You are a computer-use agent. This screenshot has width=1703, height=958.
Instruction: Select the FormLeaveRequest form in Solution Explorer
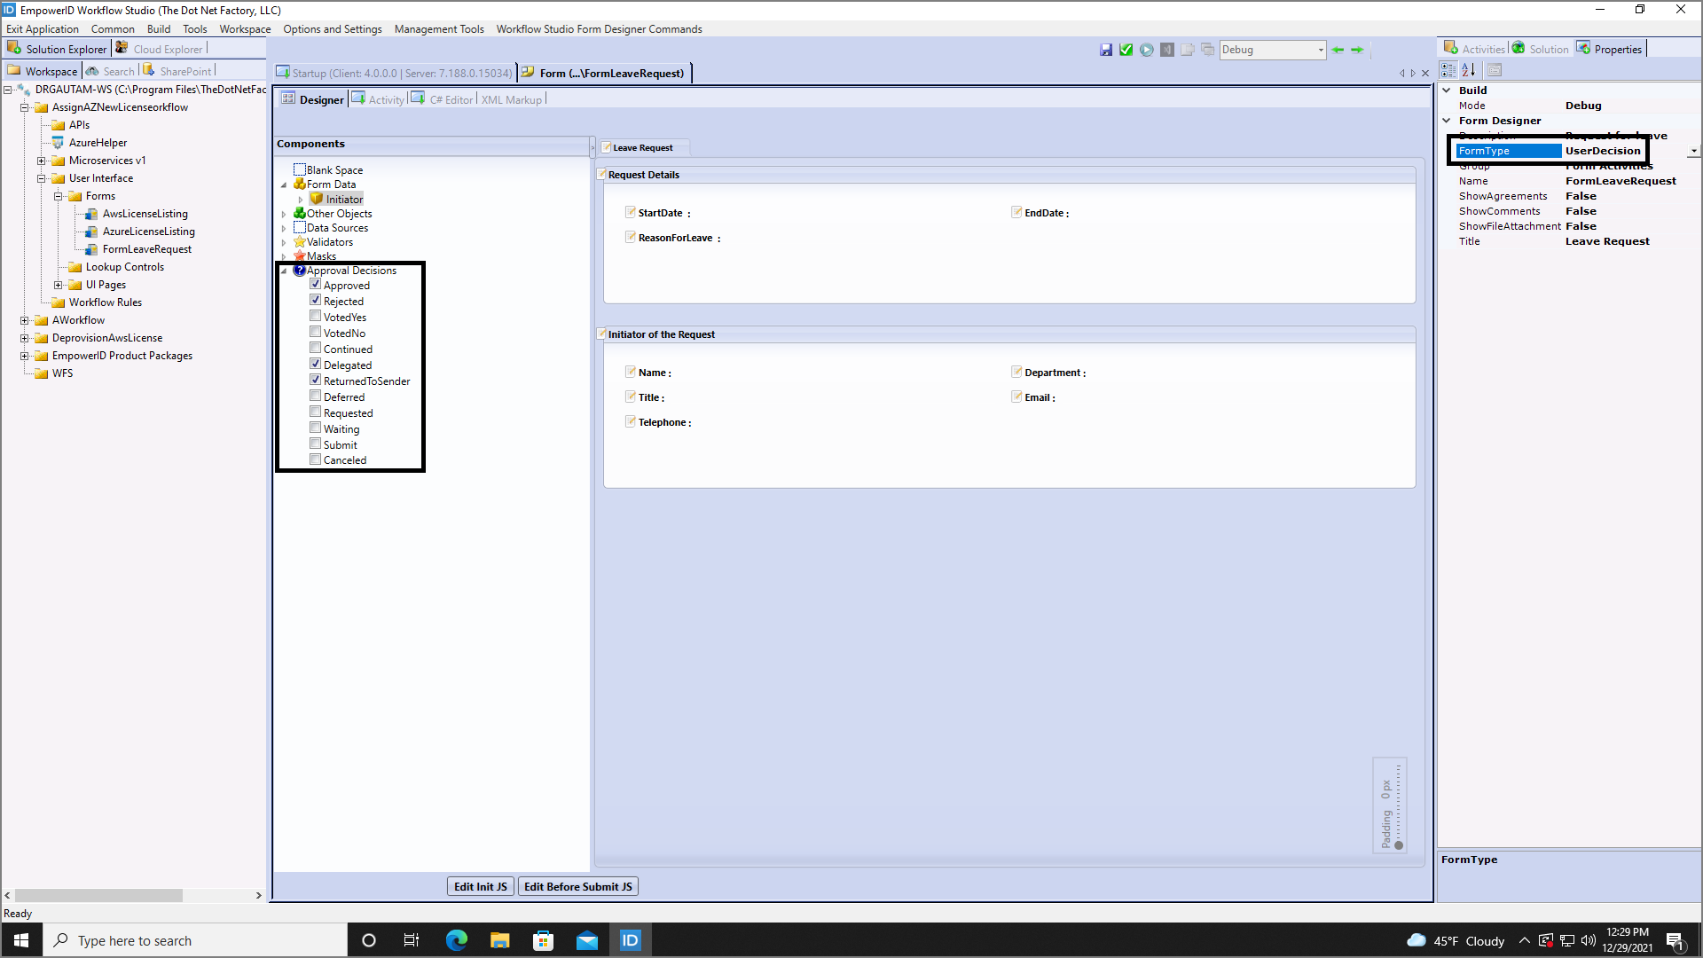click(146, 249)
